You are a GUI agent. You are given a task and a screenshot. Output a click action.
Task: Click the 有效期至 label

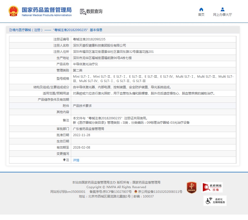pos(63,148)
